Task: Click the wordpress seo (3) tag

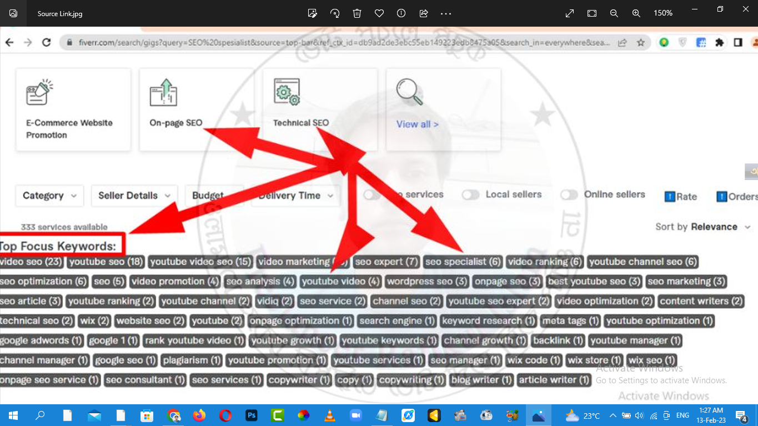Action: (x=427, y=282)
